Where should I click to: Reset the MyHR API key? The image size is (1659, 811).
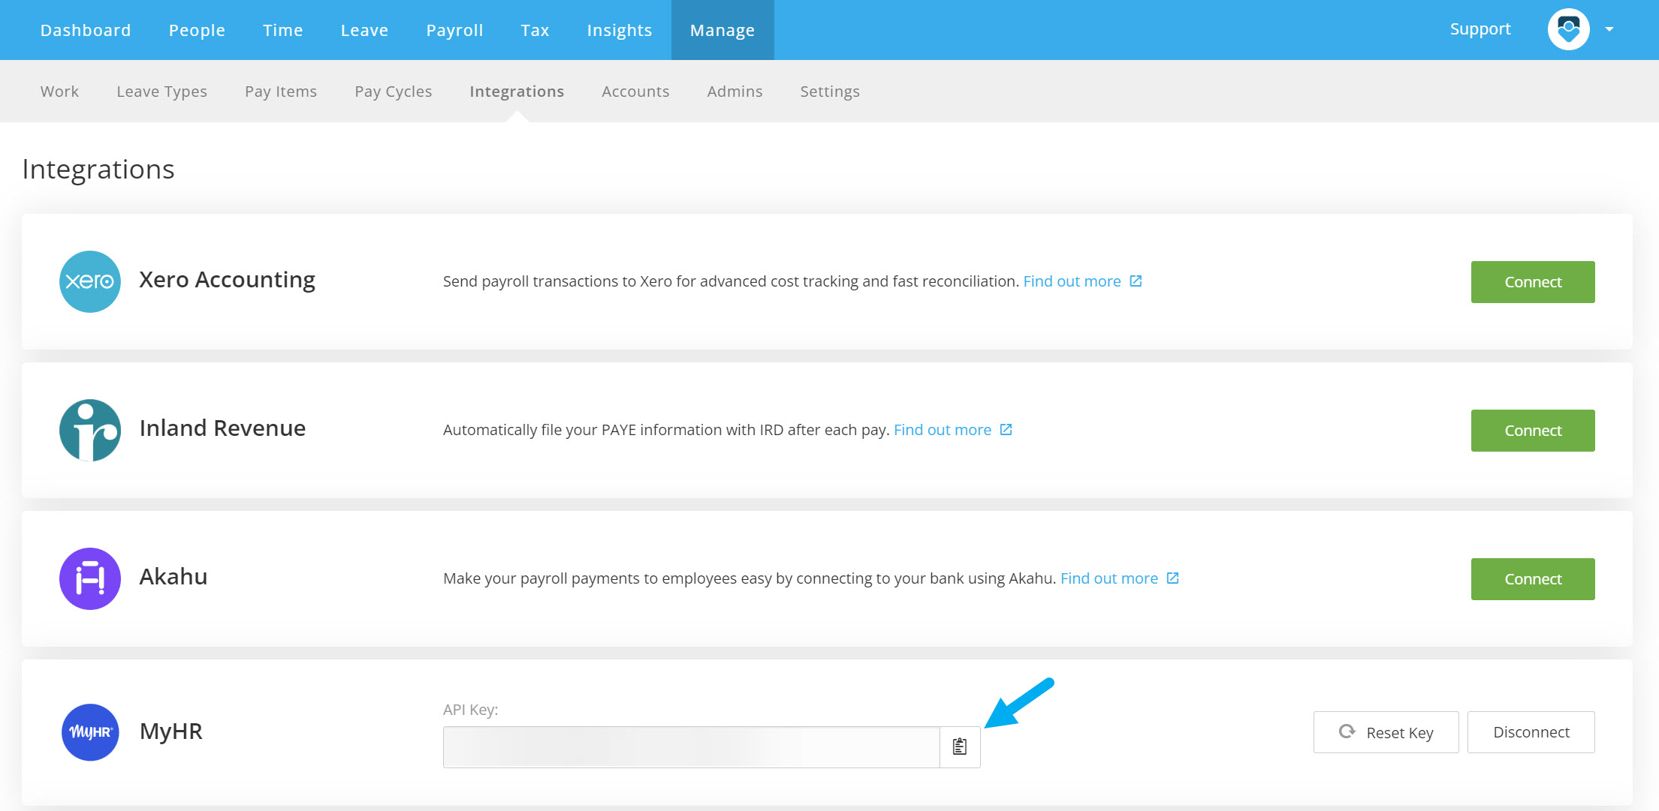tap(1386, 732)
